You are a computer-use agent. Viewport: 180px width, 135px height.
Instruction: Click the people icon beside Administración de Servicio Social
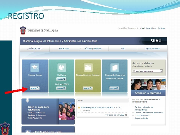pyautogui.click(x=28, y=131)
